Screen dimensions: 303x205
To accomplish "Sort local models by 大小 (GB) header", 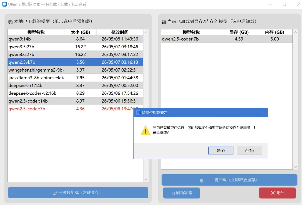I will pyautogui.click(x=80, y=32).
